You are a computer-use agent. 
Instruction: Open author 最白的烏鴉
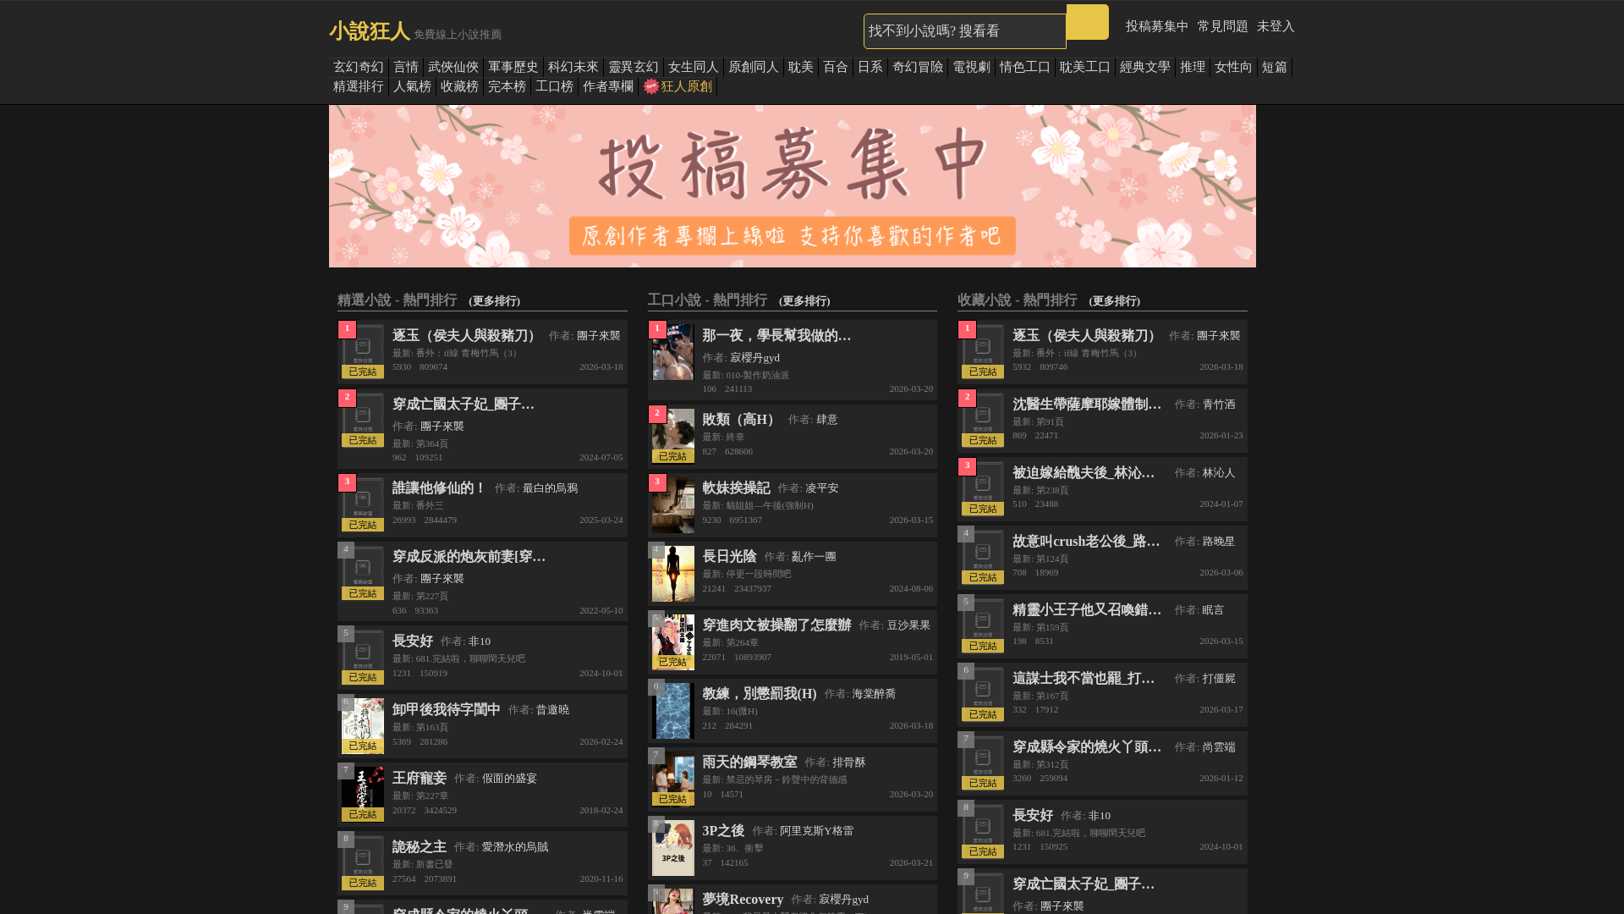click(550, 488)
